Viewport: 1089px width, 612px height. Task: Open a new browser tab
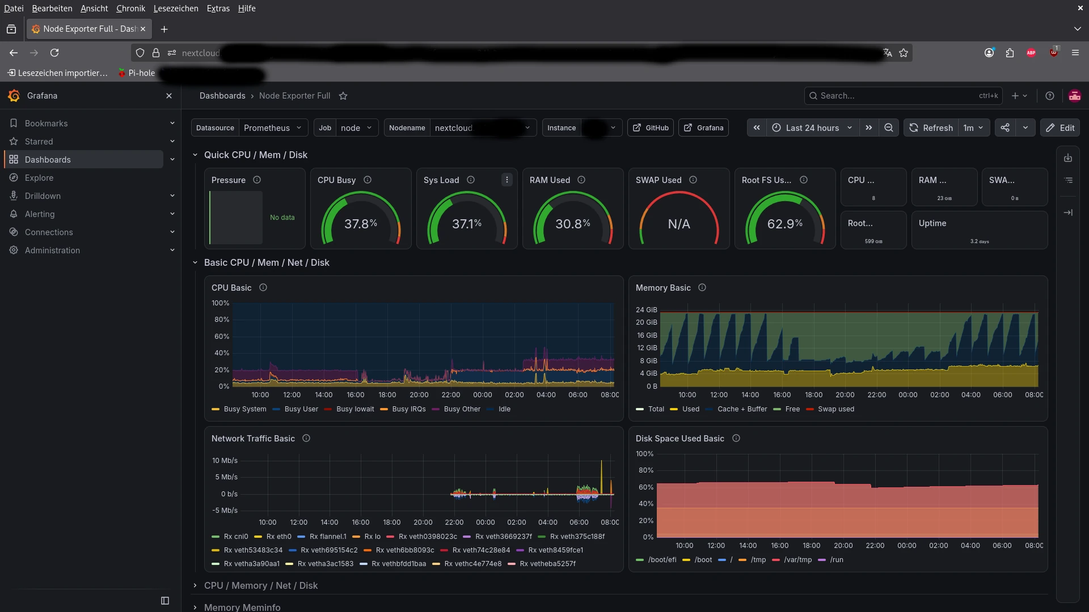[x=164, y=29]
